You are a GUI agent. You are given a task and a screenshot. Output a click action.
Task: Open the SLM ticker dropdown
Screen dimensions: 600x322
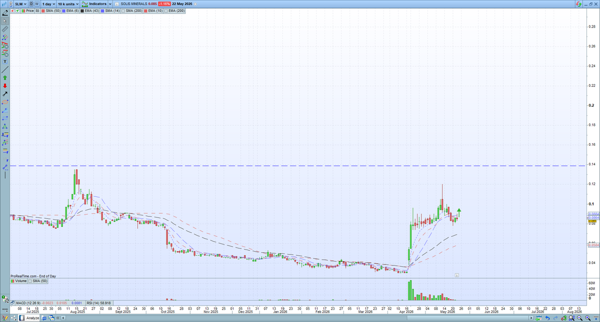pos(20,4)
